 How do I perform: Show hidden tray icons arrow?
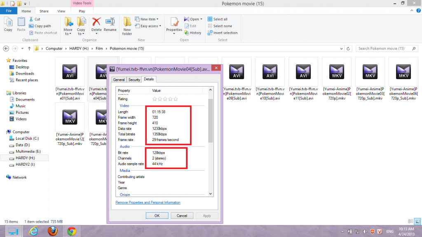click(342, 231)
